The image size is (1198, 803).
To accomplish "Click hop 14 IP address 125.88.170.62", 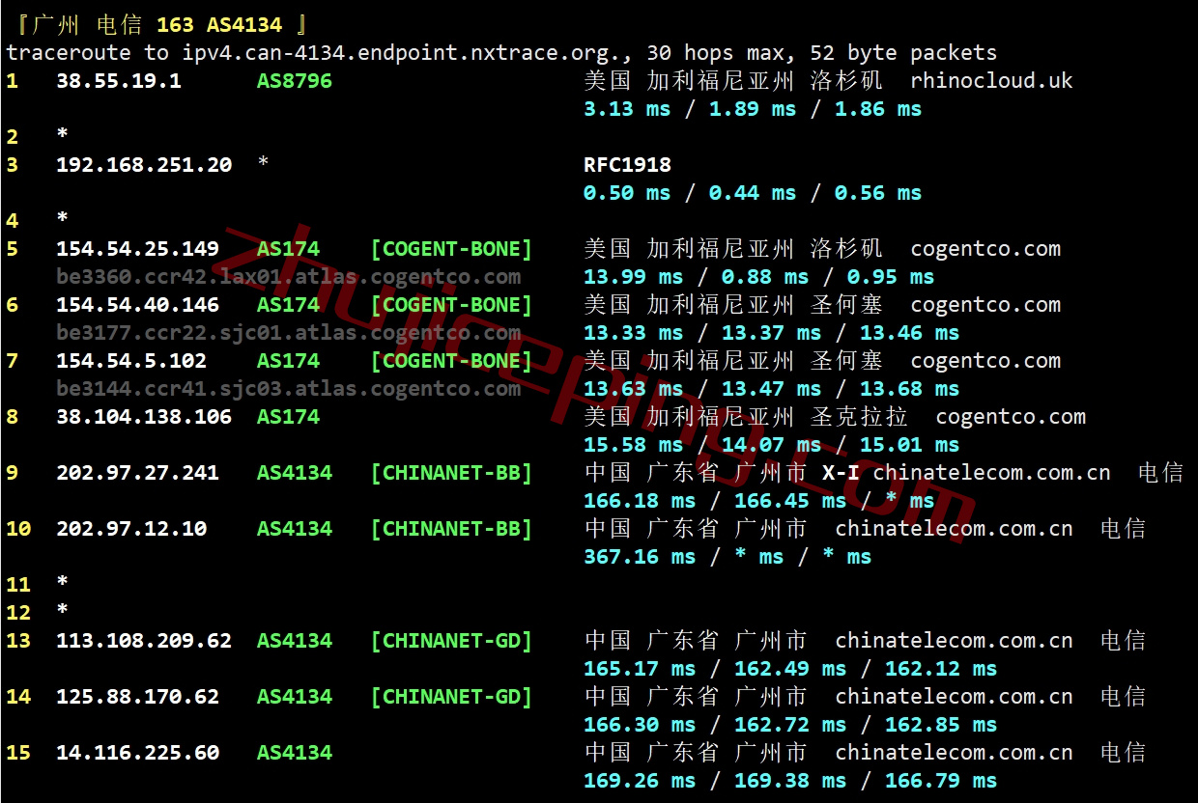I will [x=137, y=697].
